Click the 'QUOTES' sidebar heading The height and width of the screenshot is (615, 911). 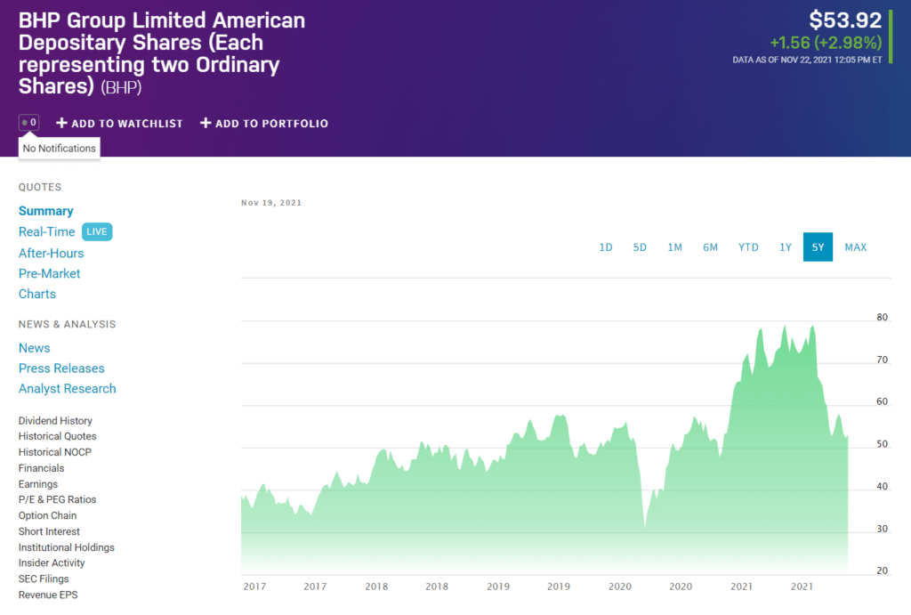point(40,187)
